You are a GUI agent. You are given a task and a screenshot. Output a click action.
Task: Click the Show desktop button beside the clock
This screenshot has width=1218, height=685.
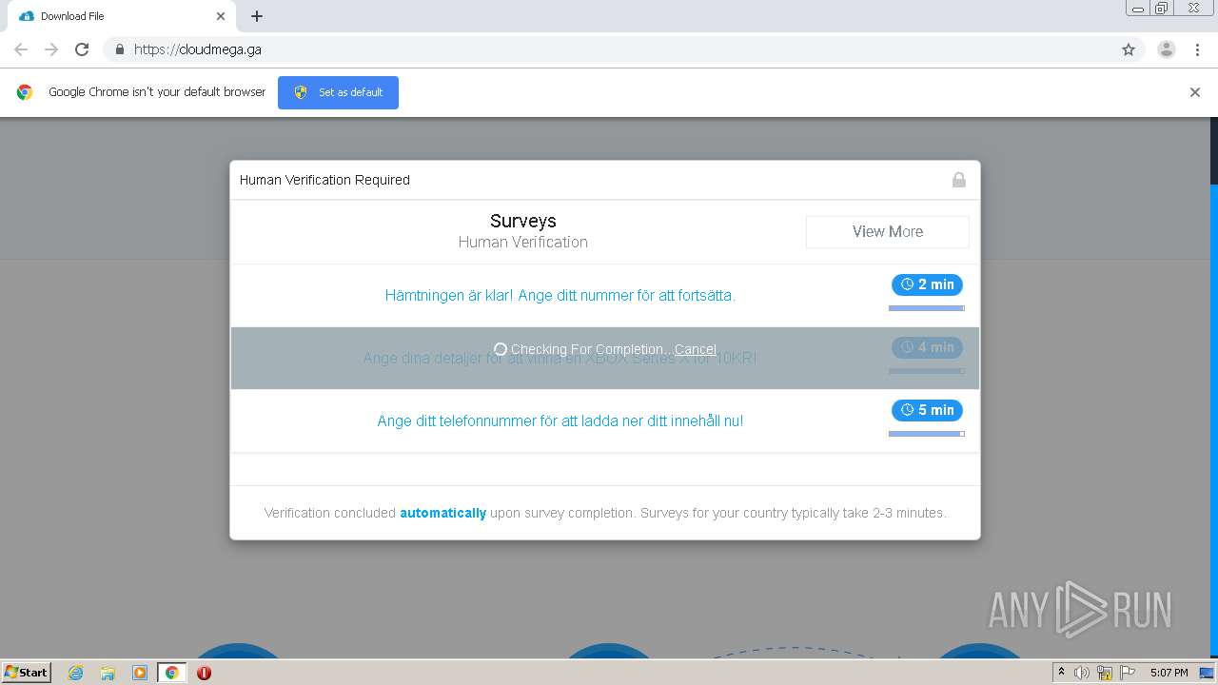pyautogui.click(x=1208, y=673)
